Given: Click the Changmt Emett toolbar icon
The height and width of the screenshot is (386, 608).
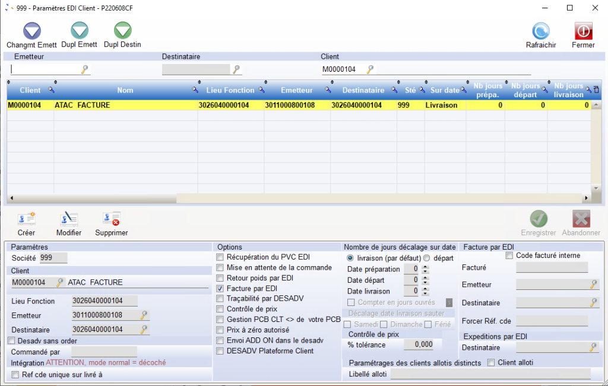Looking at the screenshot, I should tap(31, 31).
